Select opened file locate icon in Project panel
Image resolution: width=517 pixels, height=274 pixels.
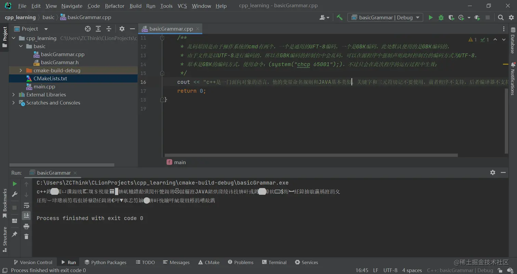(x=88, y=29)
